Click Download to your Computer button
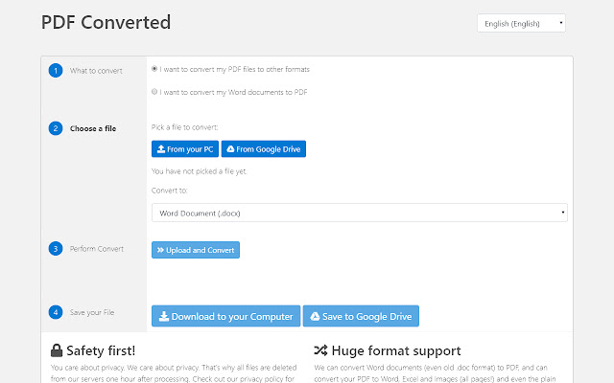Screen dimensions: 614x383 coord(226,316)
